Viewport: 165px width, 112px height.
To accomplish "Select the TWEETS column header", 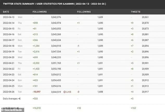I will pyautogui.click(x=136, y=12).
